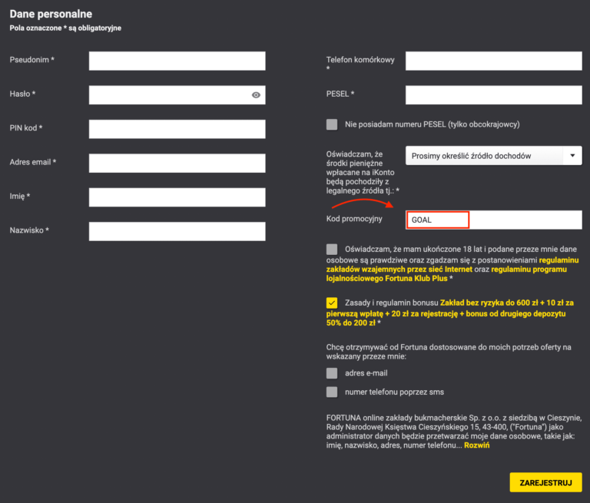
Task: Focus the Hasło password field
Action: (x=169, y=95)
